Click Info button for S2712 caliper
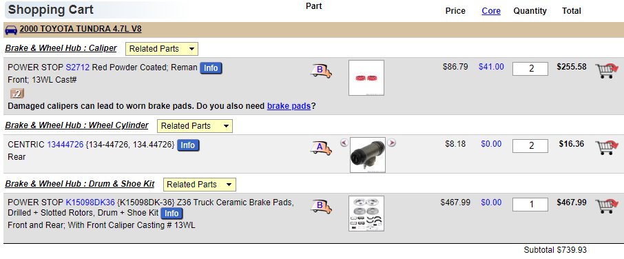 (x=211, y=68)
